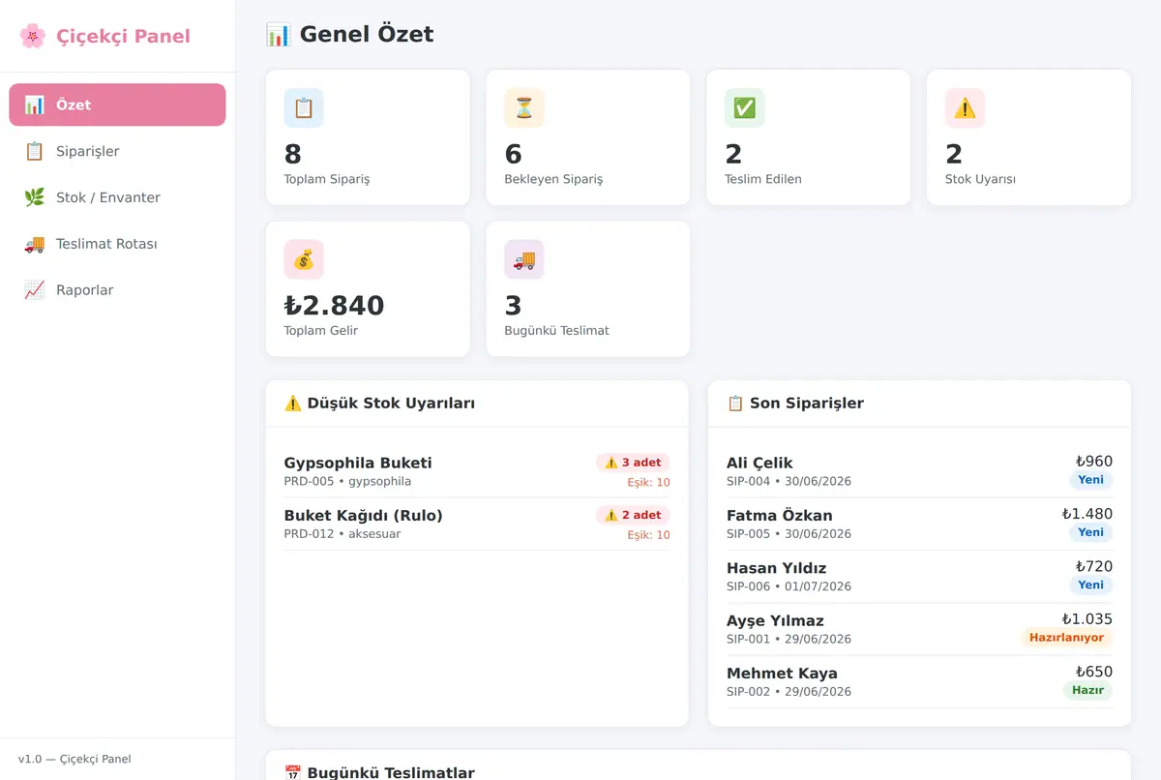Select the active Özet sidebar tab
1161x780 pixels.
pos(117,105)
